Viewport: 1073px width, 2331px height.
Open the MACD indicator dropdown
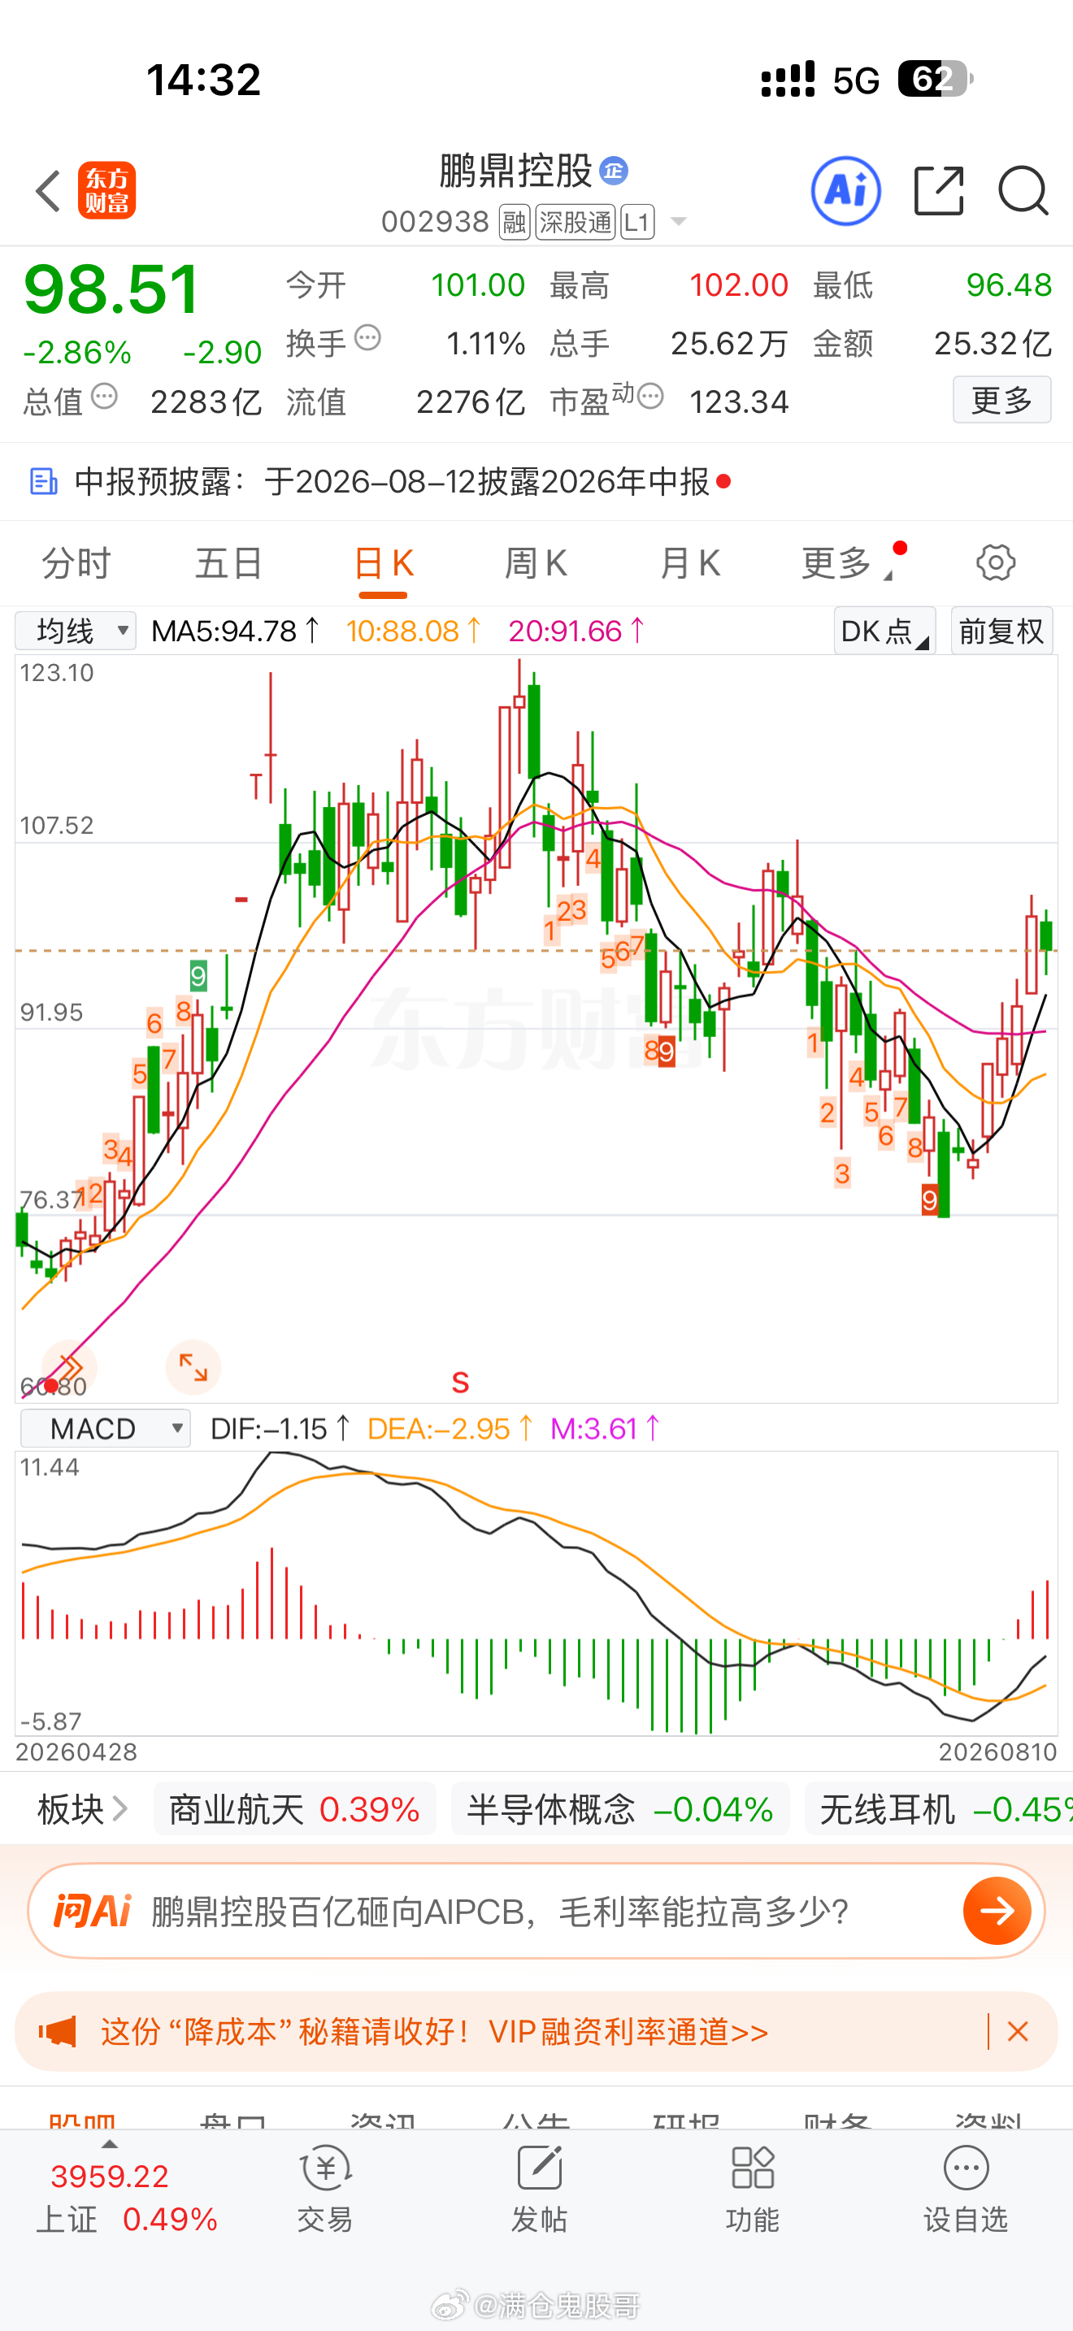[x=105, y=1428]
